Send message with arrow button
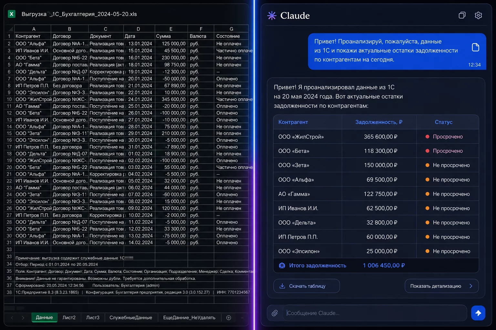This screenshot has height=330, width=496. point(478,313)
